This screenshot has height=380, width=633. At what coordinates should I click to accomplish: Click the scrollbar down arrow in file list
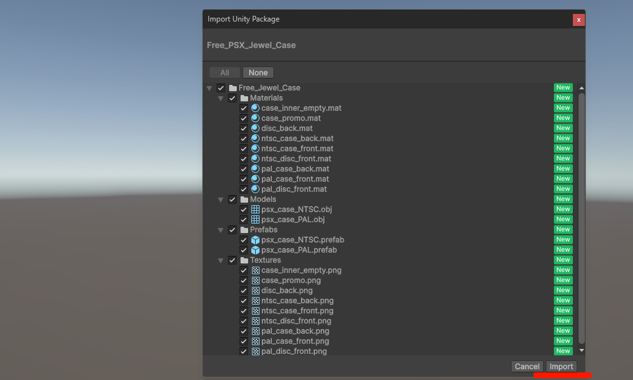(582, 350)
